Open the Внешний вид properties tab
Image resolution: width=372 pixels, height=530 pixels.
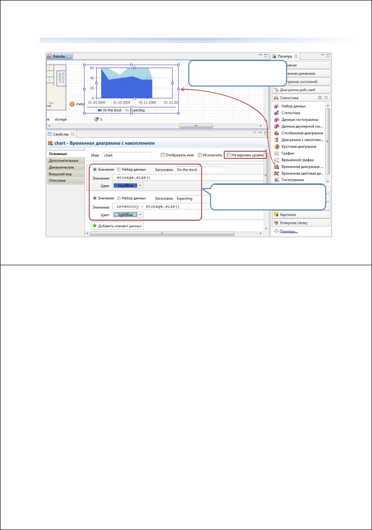point(66,174)
